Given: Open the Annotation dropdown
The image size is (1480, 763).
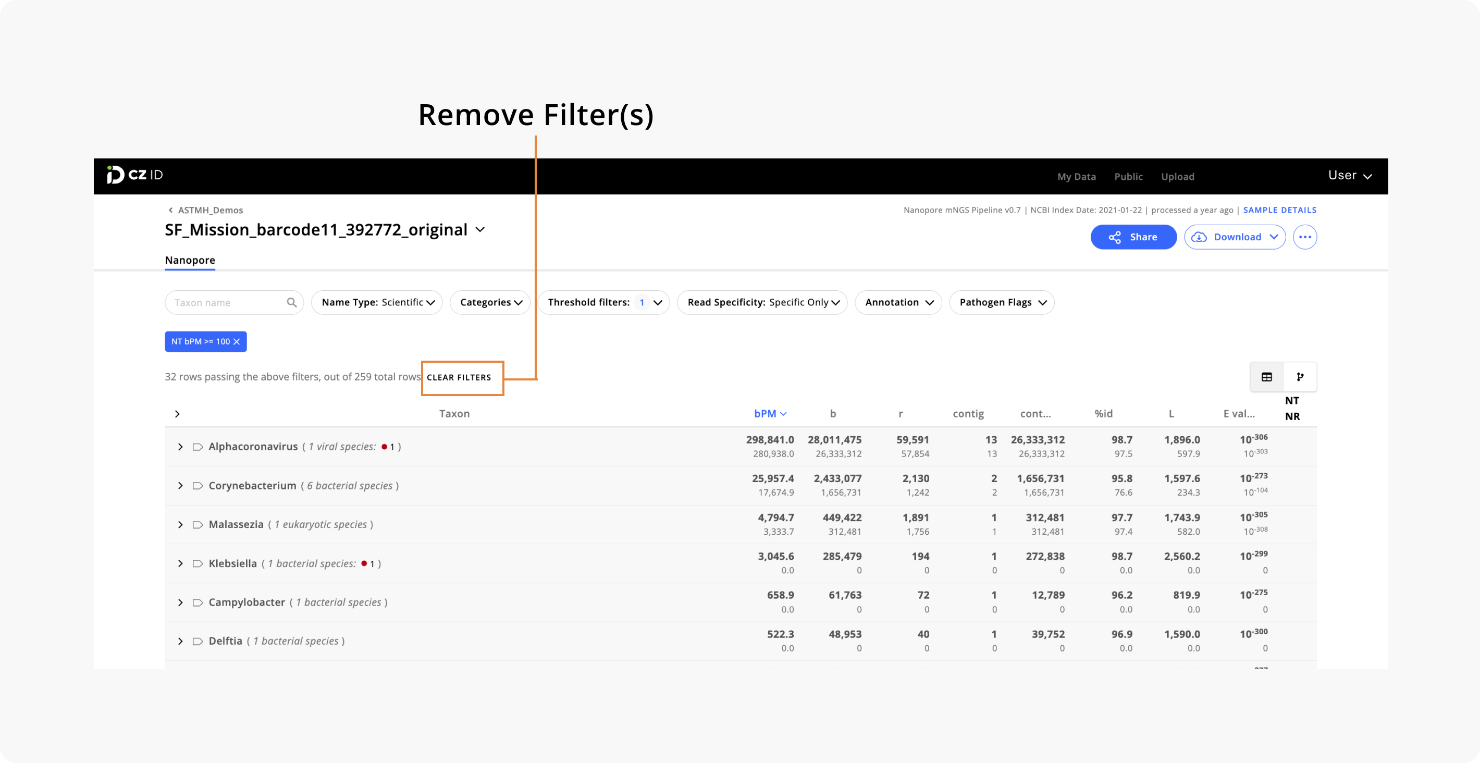Looking at the screenshot, I should (x=898, y=302).
